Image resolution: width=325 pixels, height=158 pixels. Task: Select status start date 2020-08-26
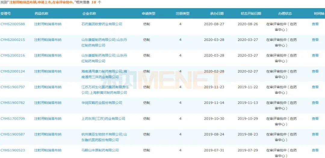click(248, 24)
